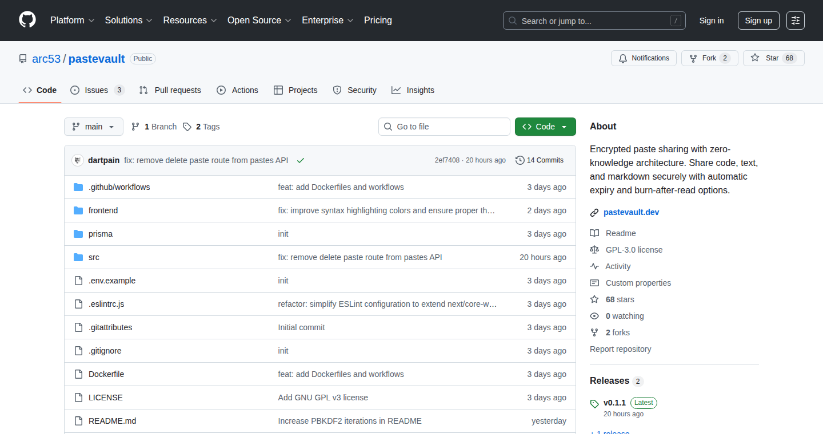Click the accessibility settings icon button
The width and height of the screenshot is (823, 434).
[x=795, y=21]
